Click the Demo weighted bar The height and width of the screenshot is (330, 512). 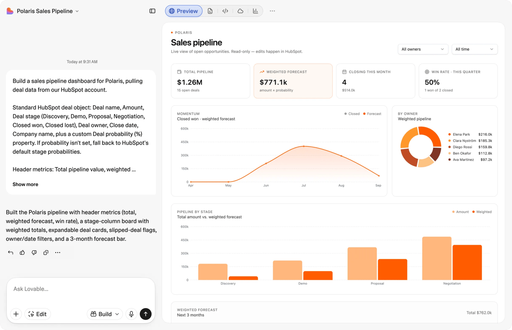point(318,276)
